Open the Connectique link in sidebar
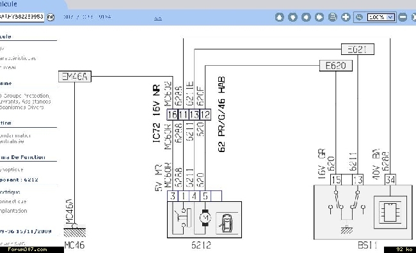This screenshot has width=416, height=253. point(13,201)
